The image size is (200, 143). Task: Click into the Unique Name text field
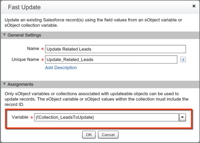111,60
